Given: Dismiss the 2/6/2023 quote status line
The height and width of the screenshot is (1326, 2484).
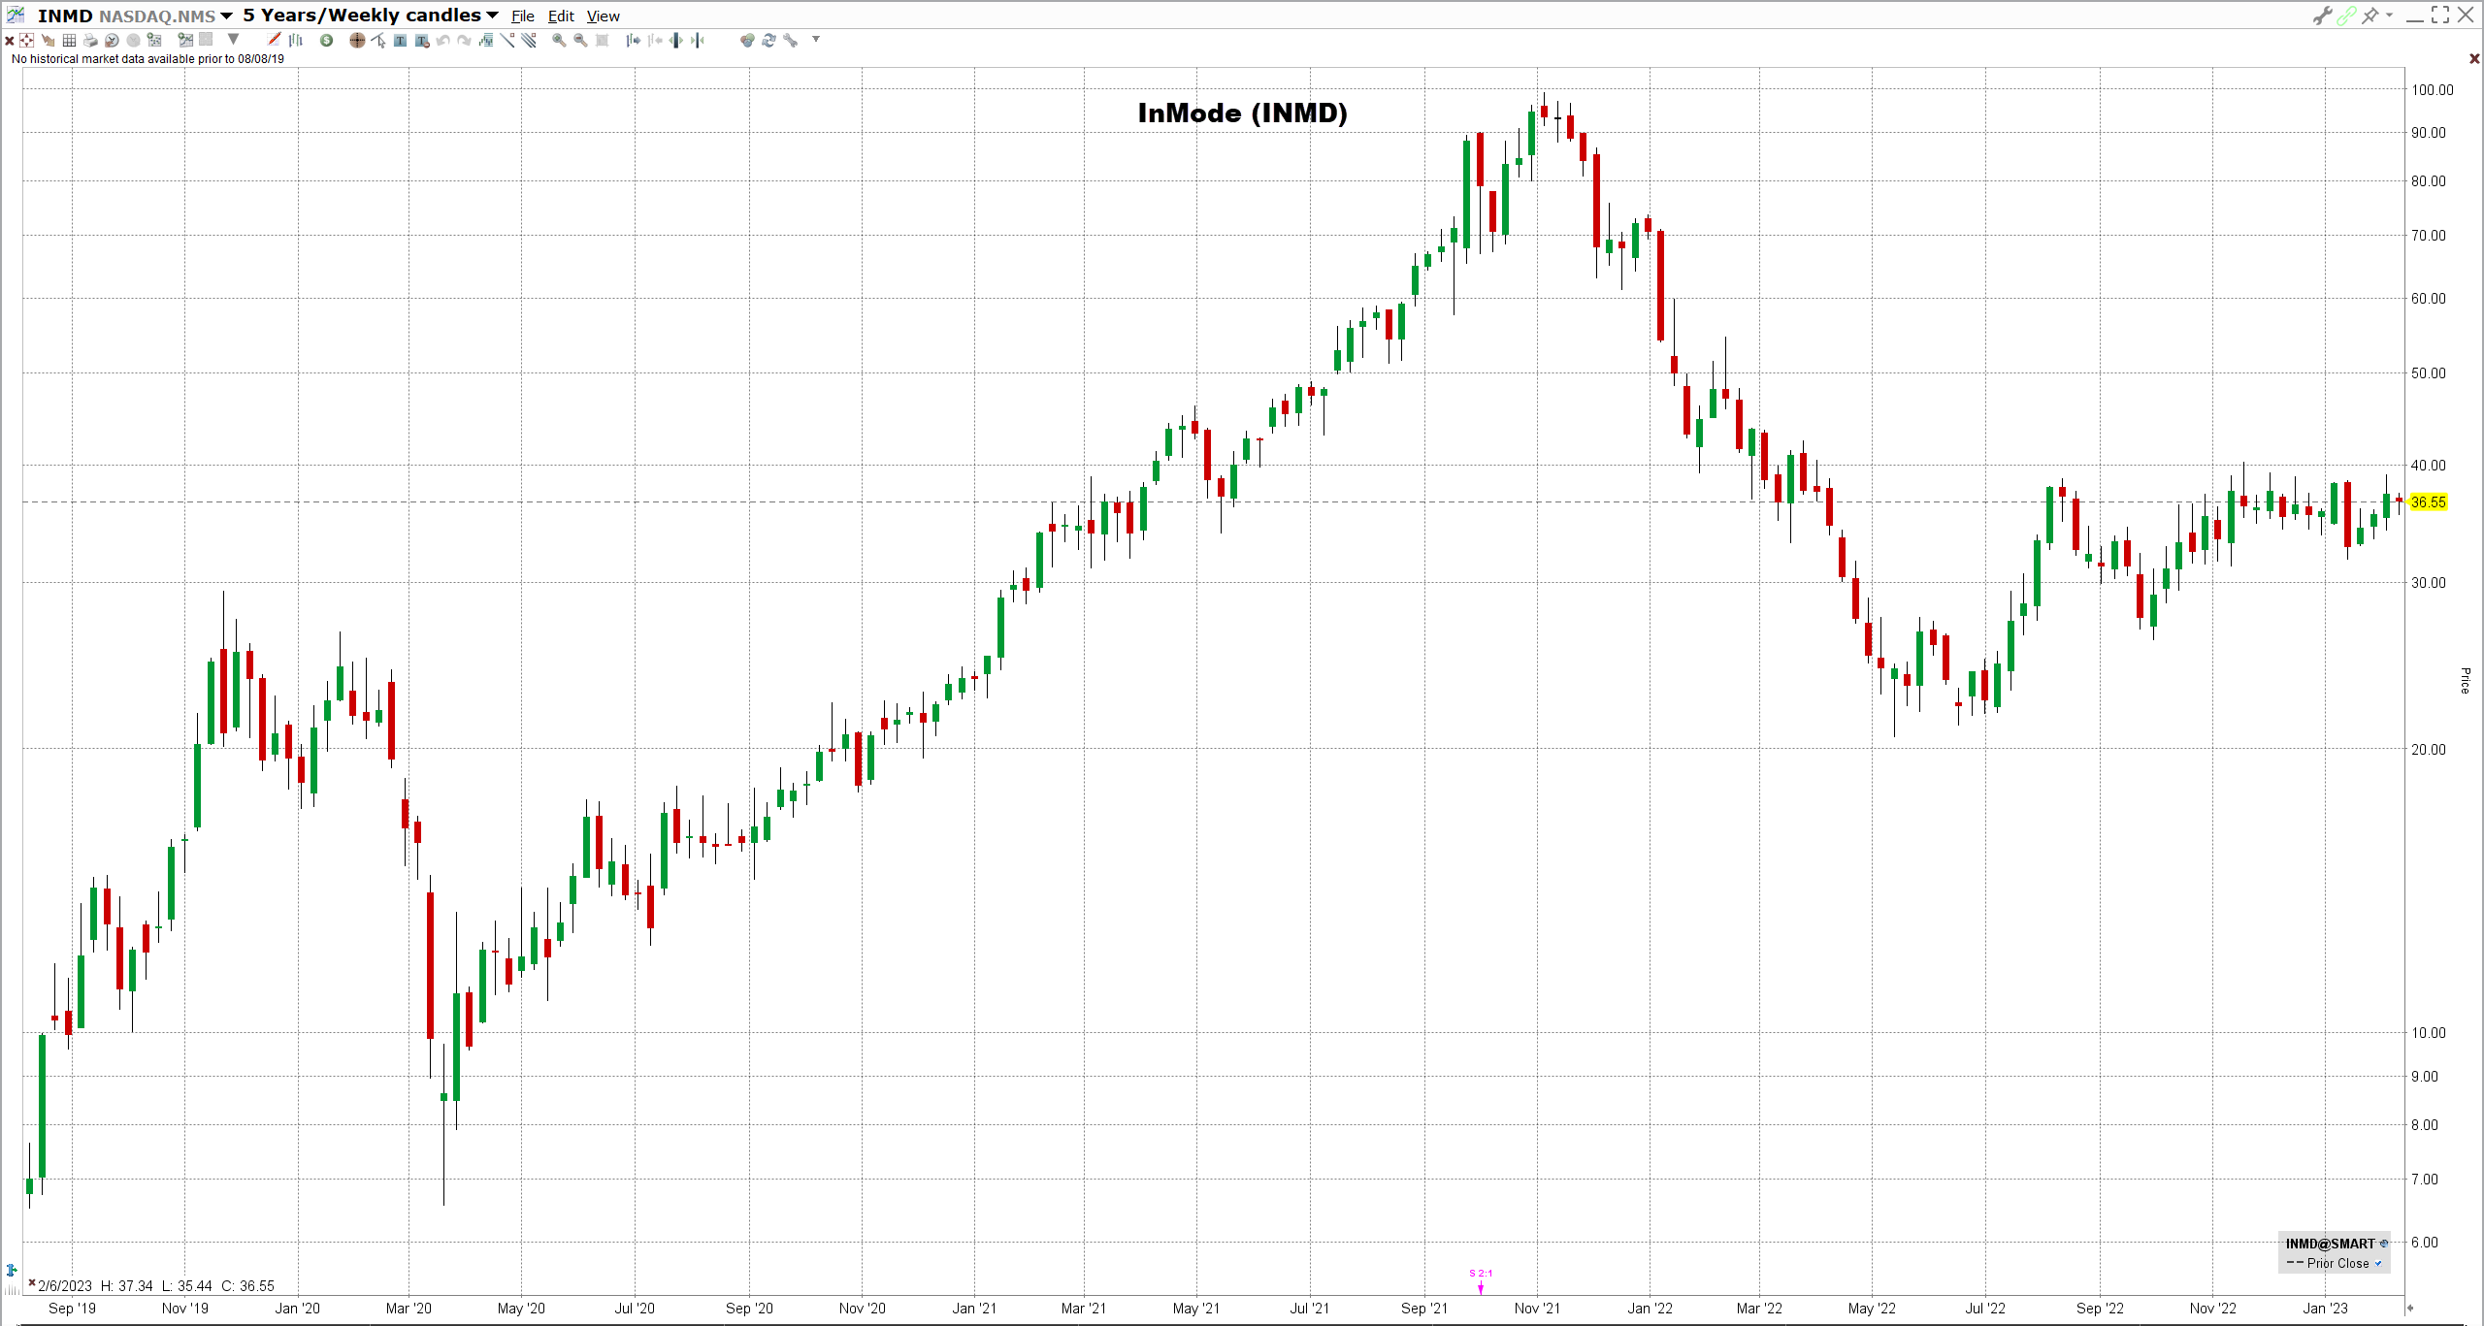Looking at the screenshot, I should tap(32, 1283).
